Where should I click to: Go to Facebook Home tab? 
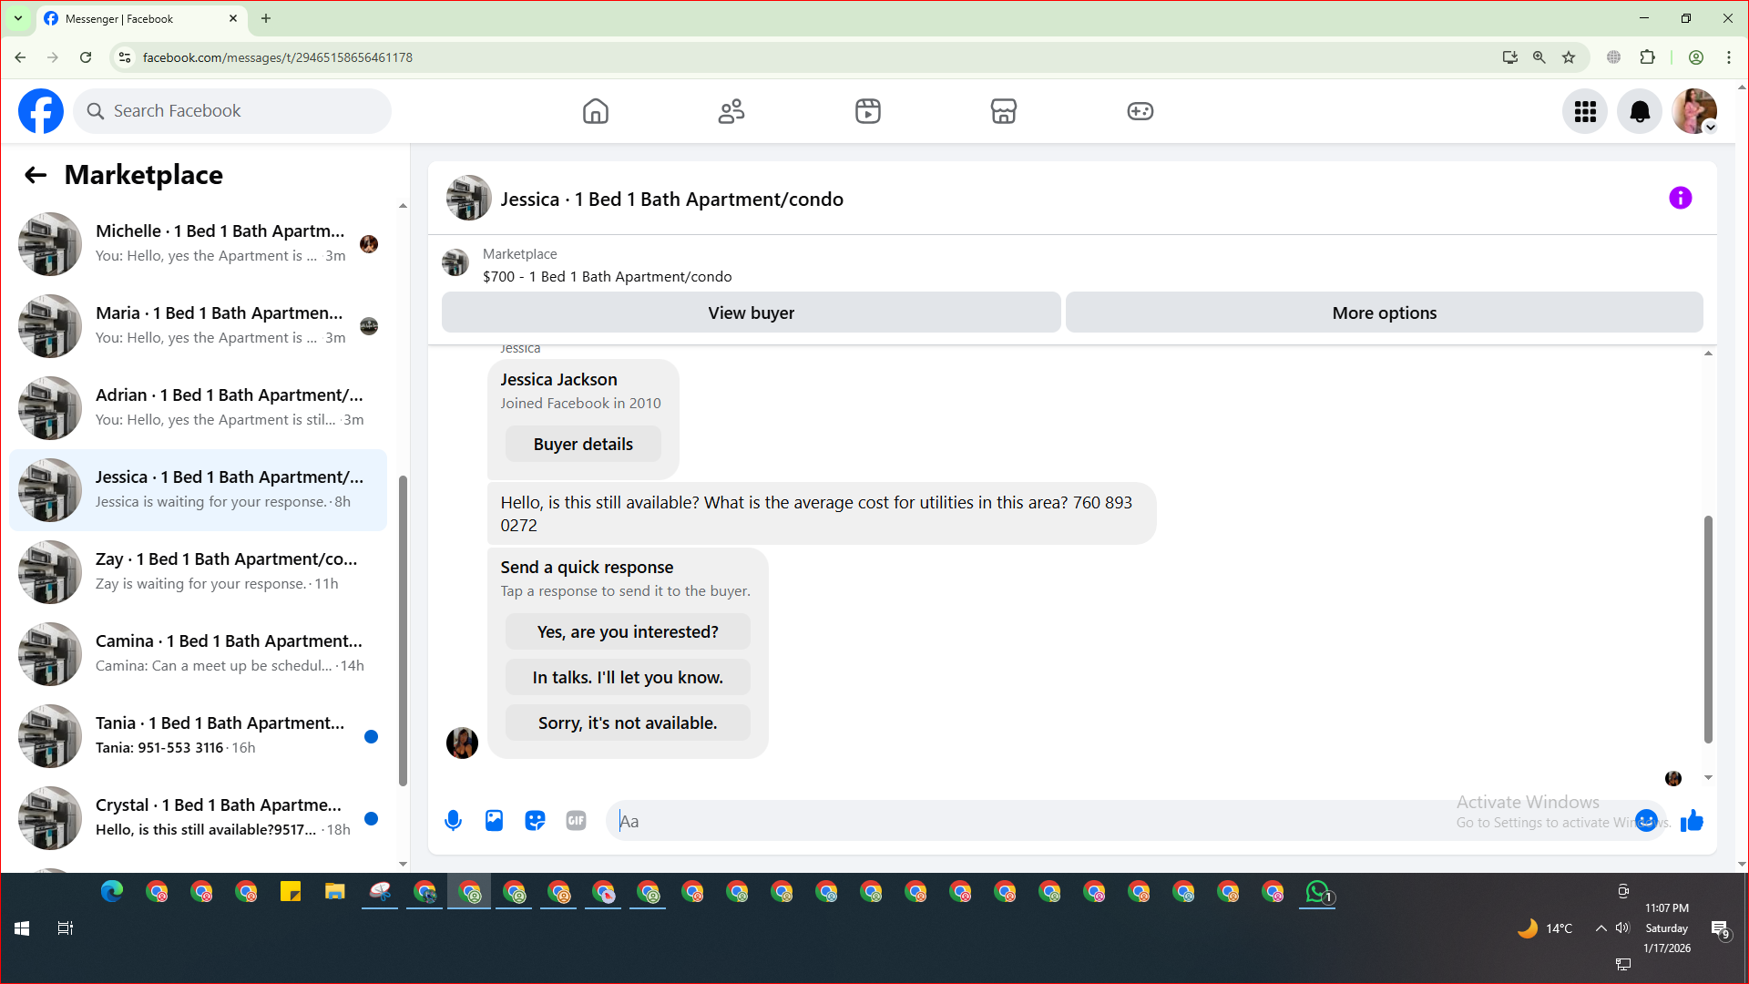[595, 111]
